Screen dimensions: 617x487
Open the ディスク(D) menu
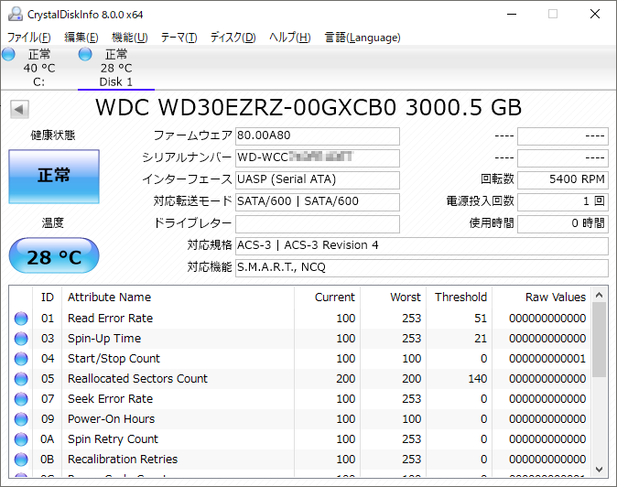tap(233, 38)
